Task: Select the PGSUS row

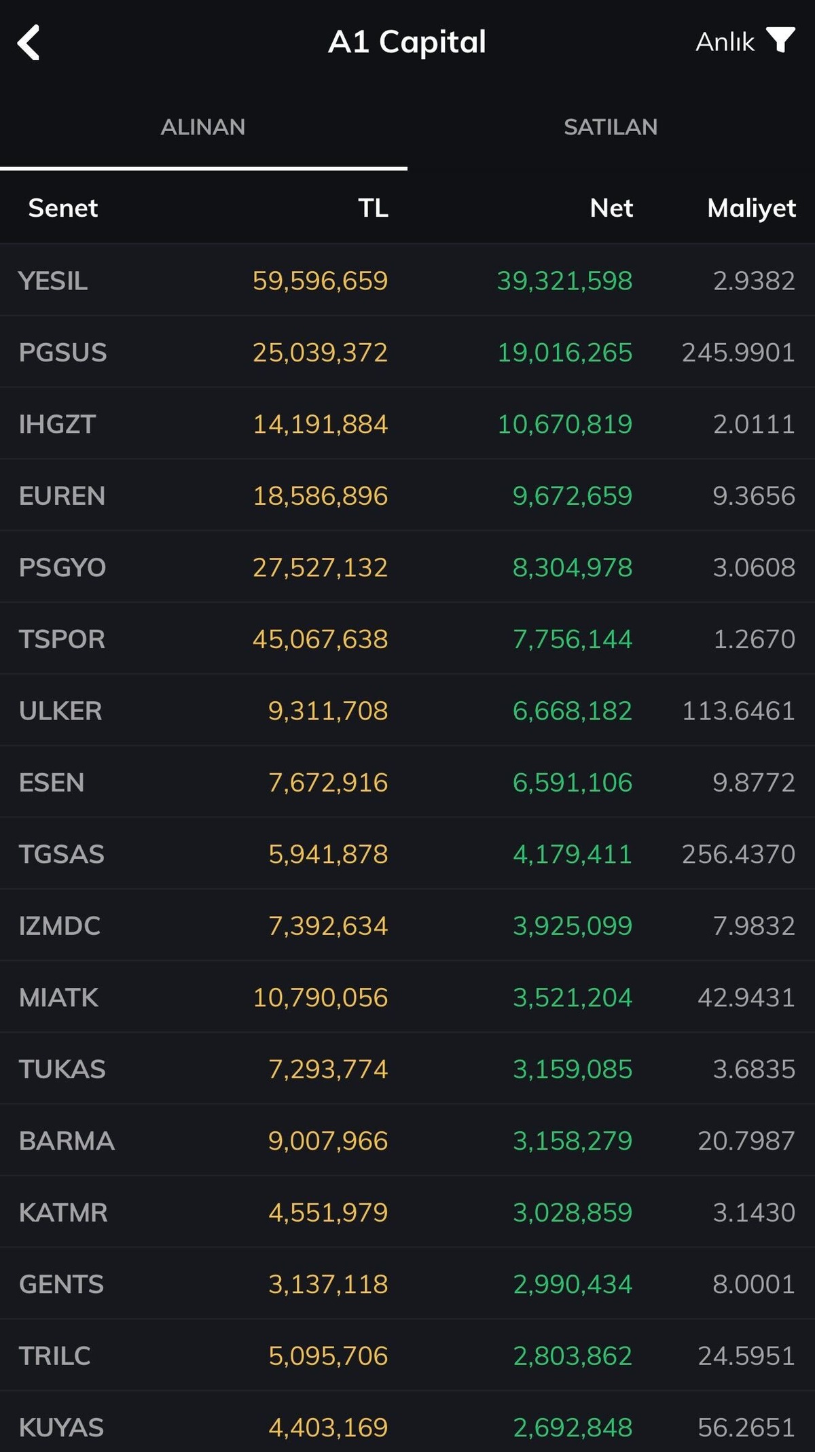Action: point(407,352)
